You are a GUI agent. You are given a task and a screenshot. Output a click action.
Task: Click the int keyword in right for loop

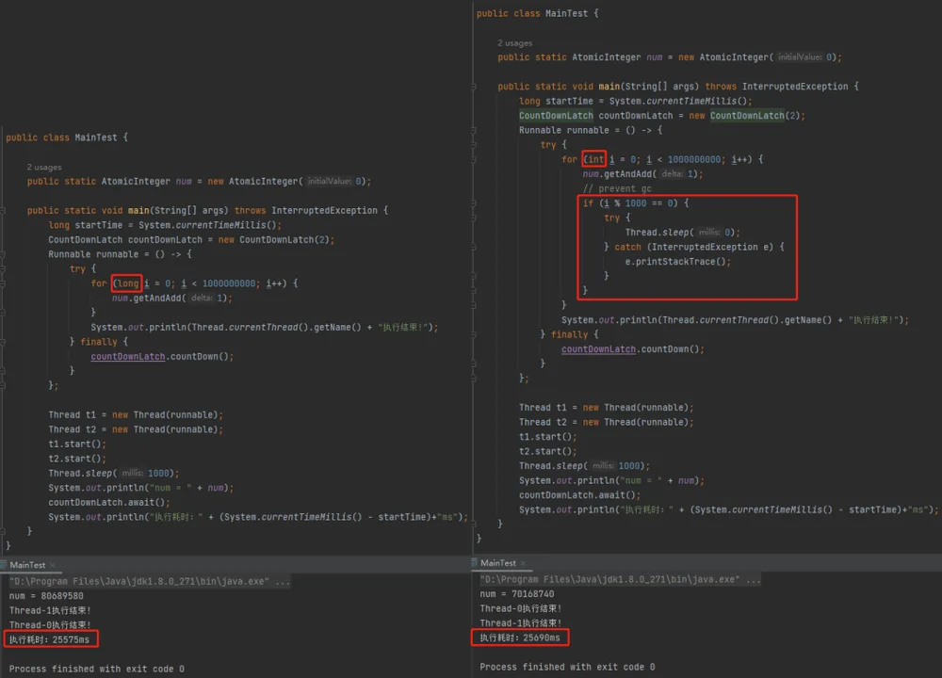(x=595, y=160)
